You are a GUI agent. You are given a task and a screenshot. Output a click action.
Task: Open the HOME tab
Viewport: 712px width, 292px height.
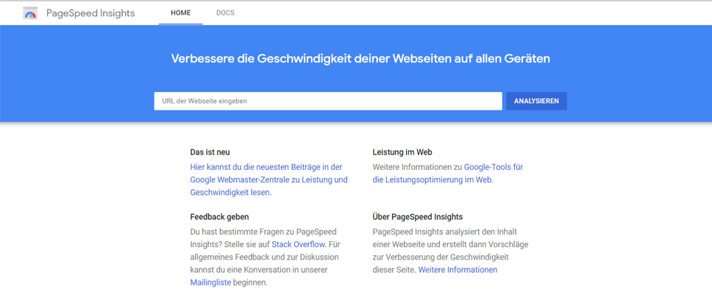(181, 13)
